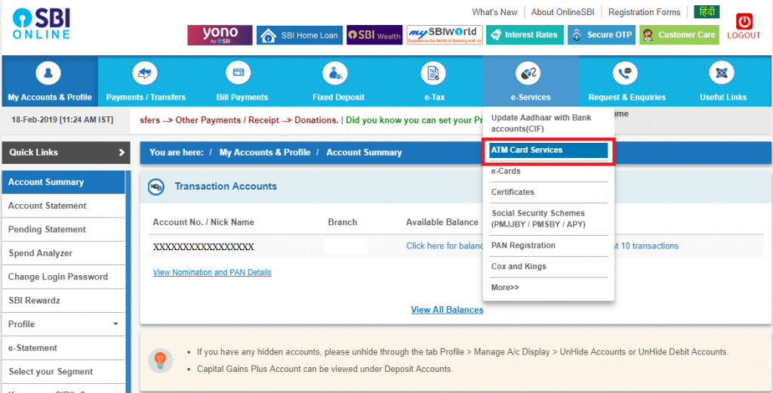Click the masked account number XXXXXXXXXXXXXXXXX
Image resolution: width=773 pixels, height=393 pixels.
tap(203, 247)
